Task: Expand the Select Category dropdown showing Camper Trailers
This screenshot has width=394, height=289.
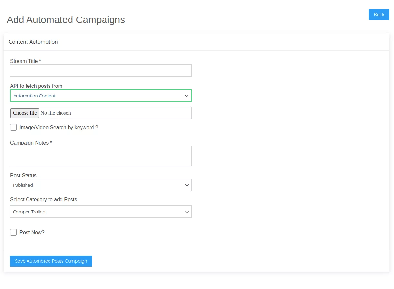Action: pyautogui.click(x=101, y=212)
